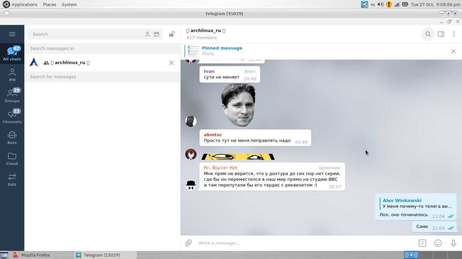Viewport: 462px width, 259px height.
Task: Select the 'Лол, оно починилось' message
Action: tap(416, 207)
